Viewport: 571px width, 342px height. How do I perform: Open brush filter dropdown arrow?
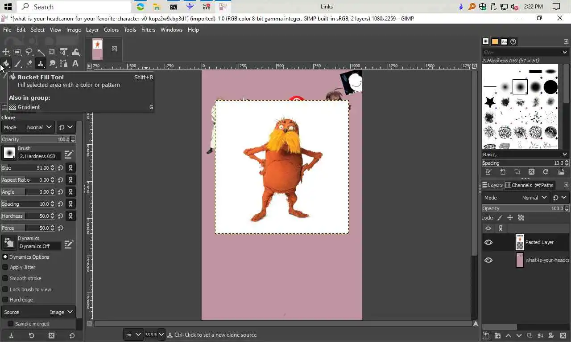pyautogui.click(x=564, y=52)
